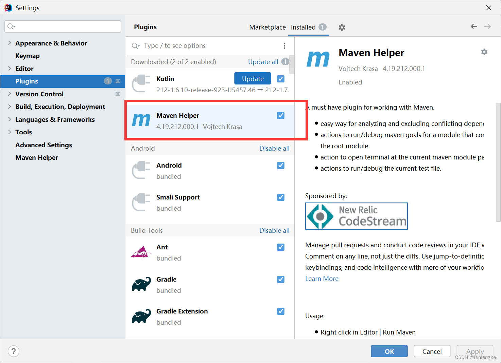The width and height of the screenshot is (501, 363).
Task: Expand the Editor settings node
Action: tap(10, 68)
